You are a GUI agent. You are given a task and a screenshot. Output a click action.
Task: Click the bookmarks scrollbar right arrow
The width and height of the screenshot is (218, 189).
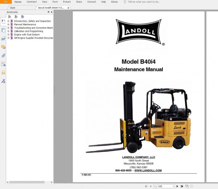(52, 182)
